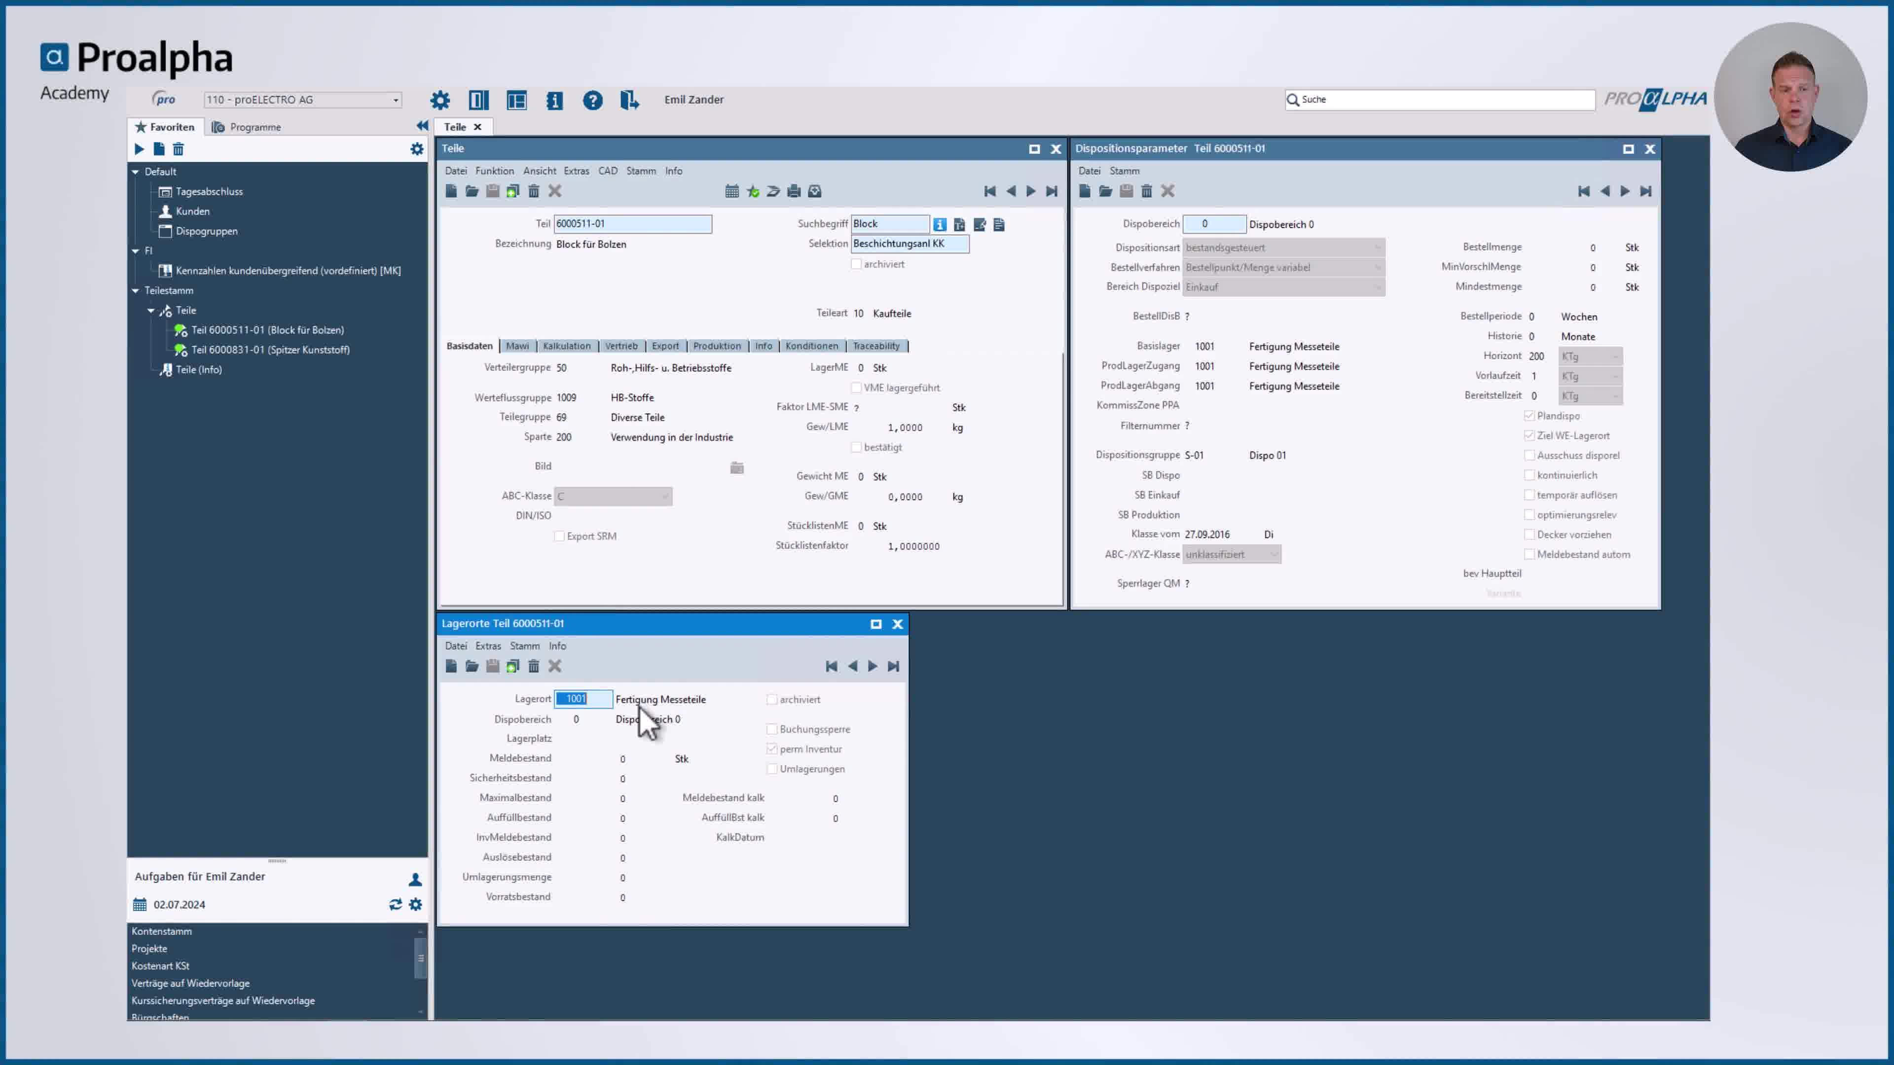Image resolution: width=1894 pixels, height=1065 pixels.
Task: Toggle perm Inventur checkbox
Action: point(771,749)
